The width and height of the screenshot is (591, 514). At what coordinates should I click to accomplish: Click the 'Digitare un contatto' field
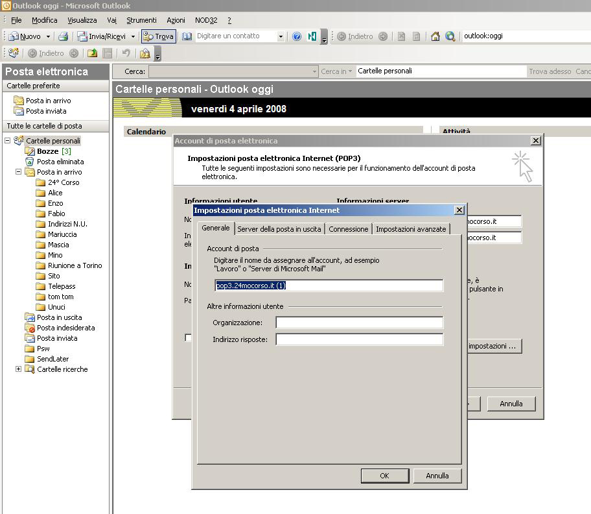pos(237,36)
